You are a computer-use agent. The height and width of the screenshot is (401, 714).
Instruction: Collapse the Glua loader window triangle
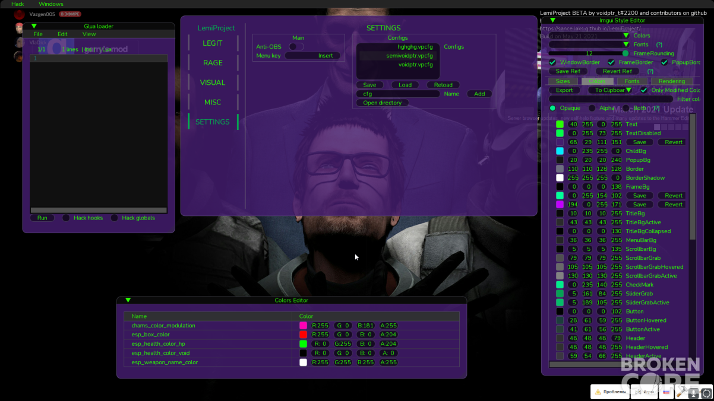point(34,26)
